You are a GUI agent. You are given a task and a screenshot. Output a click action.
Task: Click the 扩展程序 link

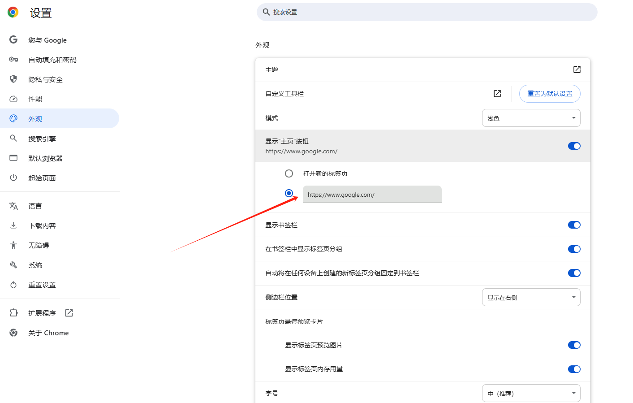(42, 313)
